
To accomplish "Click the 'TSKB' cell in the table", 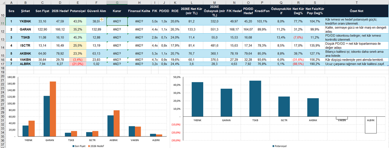I will tap(25, 37).
